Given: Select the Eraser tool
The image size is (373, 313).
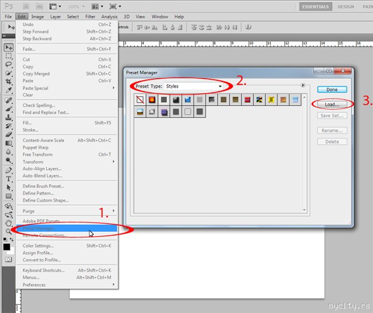Looking at the screenshot, I should 9,135.
